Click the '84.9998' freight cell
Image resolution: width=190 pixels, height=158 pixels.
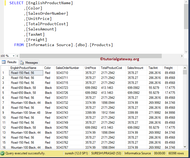170,113
